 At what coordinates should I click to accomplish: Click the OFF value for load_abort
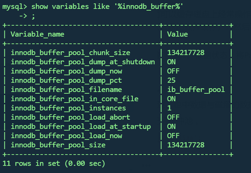[x=173, y=117]
